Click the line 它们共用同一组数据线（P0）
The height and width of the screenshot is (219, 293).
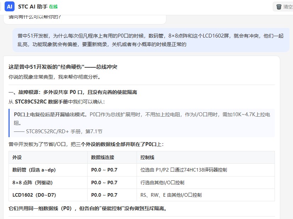88,208
